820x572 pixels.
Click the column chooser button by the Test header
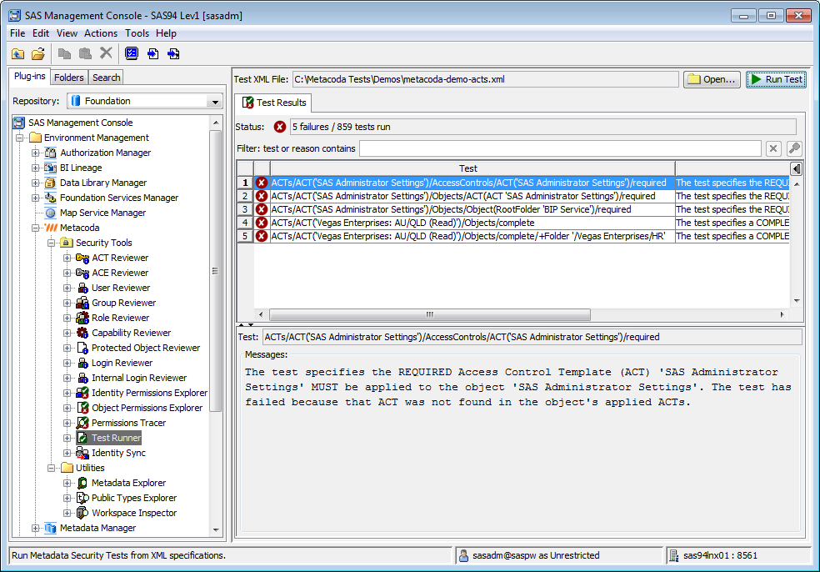tap(797, 169)
